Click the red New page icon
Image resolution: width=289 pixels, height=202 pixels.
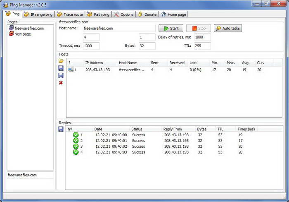[12, 34]
